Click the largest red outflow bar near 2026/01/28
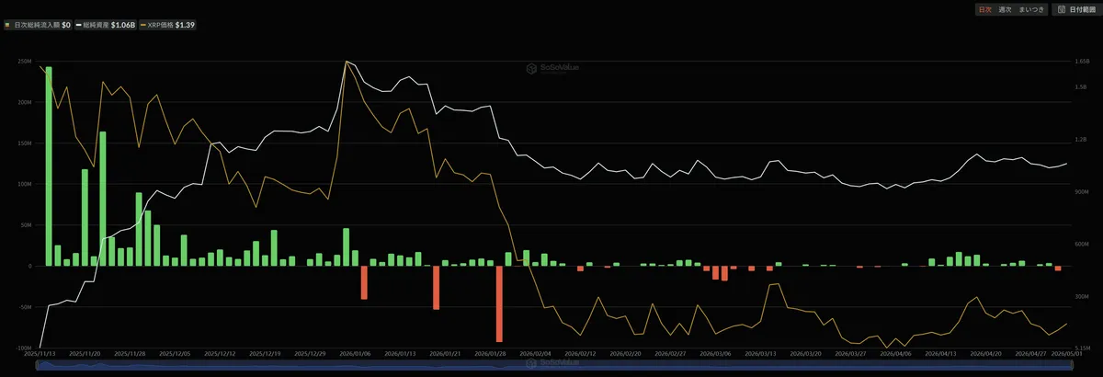The width and height of the screenshot is (1103, 377). [500, 304]
